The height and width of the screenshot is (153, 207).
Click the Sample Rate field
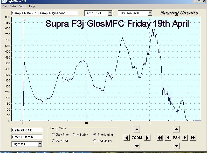[45, 13]
